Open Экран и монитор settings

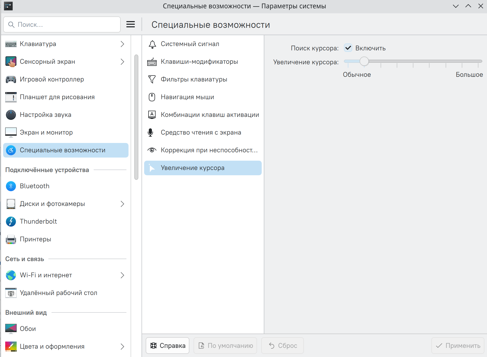[46, 133]
